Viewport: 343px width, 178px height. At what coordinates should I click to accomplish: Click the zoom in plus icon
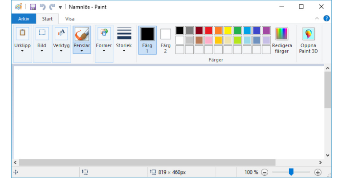coord(318,172)
